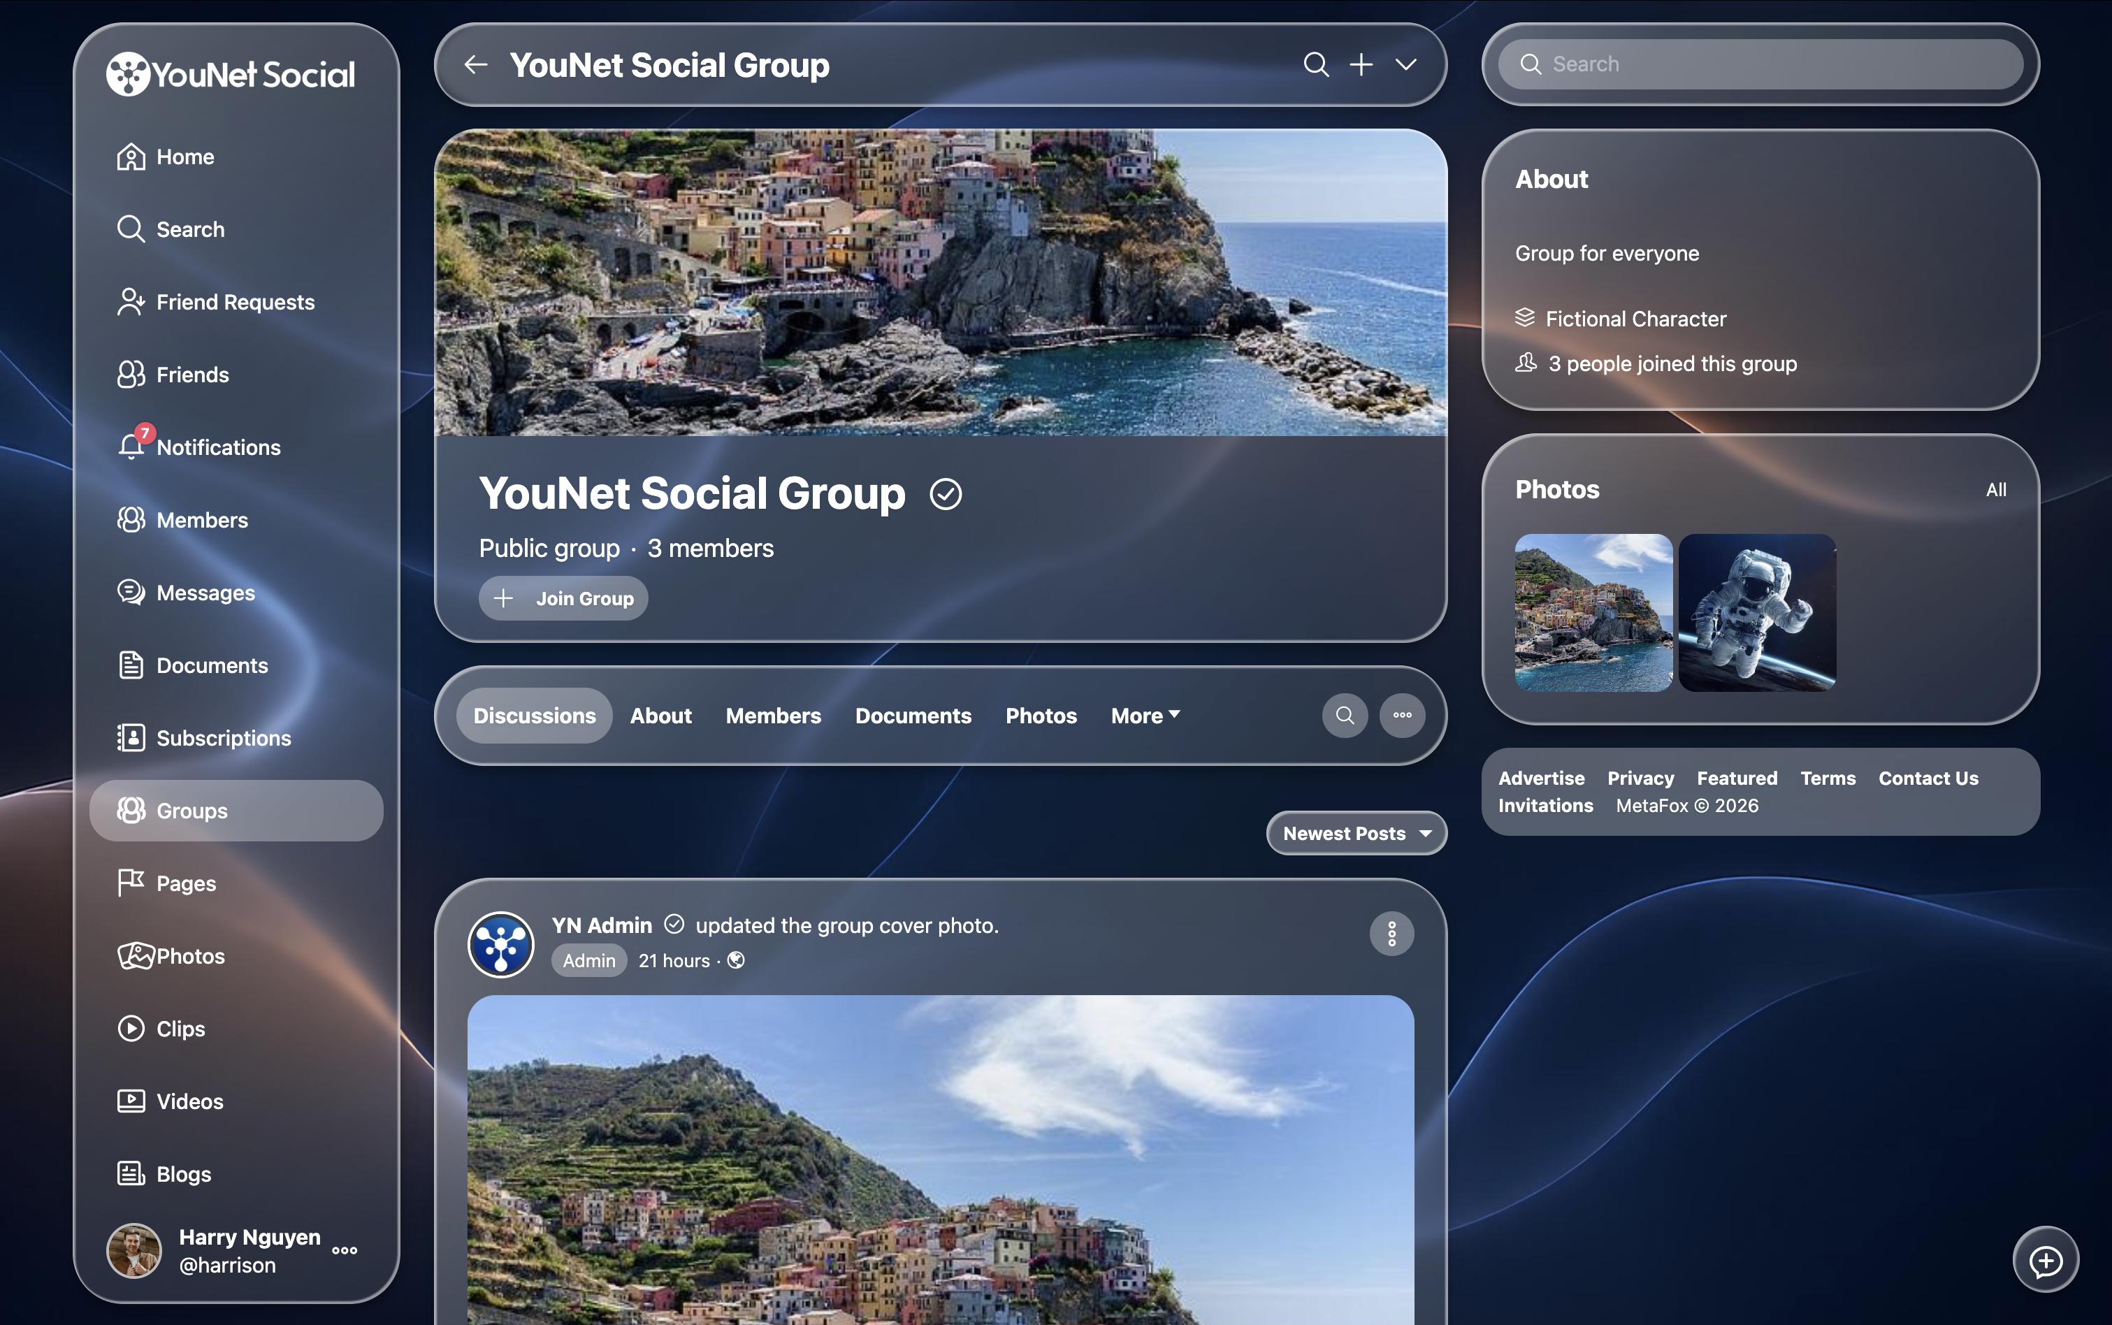
Task: Click the top-right Search input field
Action: 1760,64
